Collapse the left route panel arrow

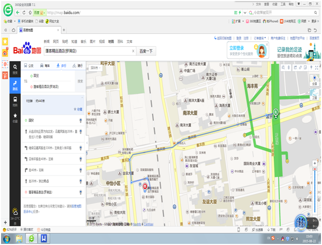(87, 143)
